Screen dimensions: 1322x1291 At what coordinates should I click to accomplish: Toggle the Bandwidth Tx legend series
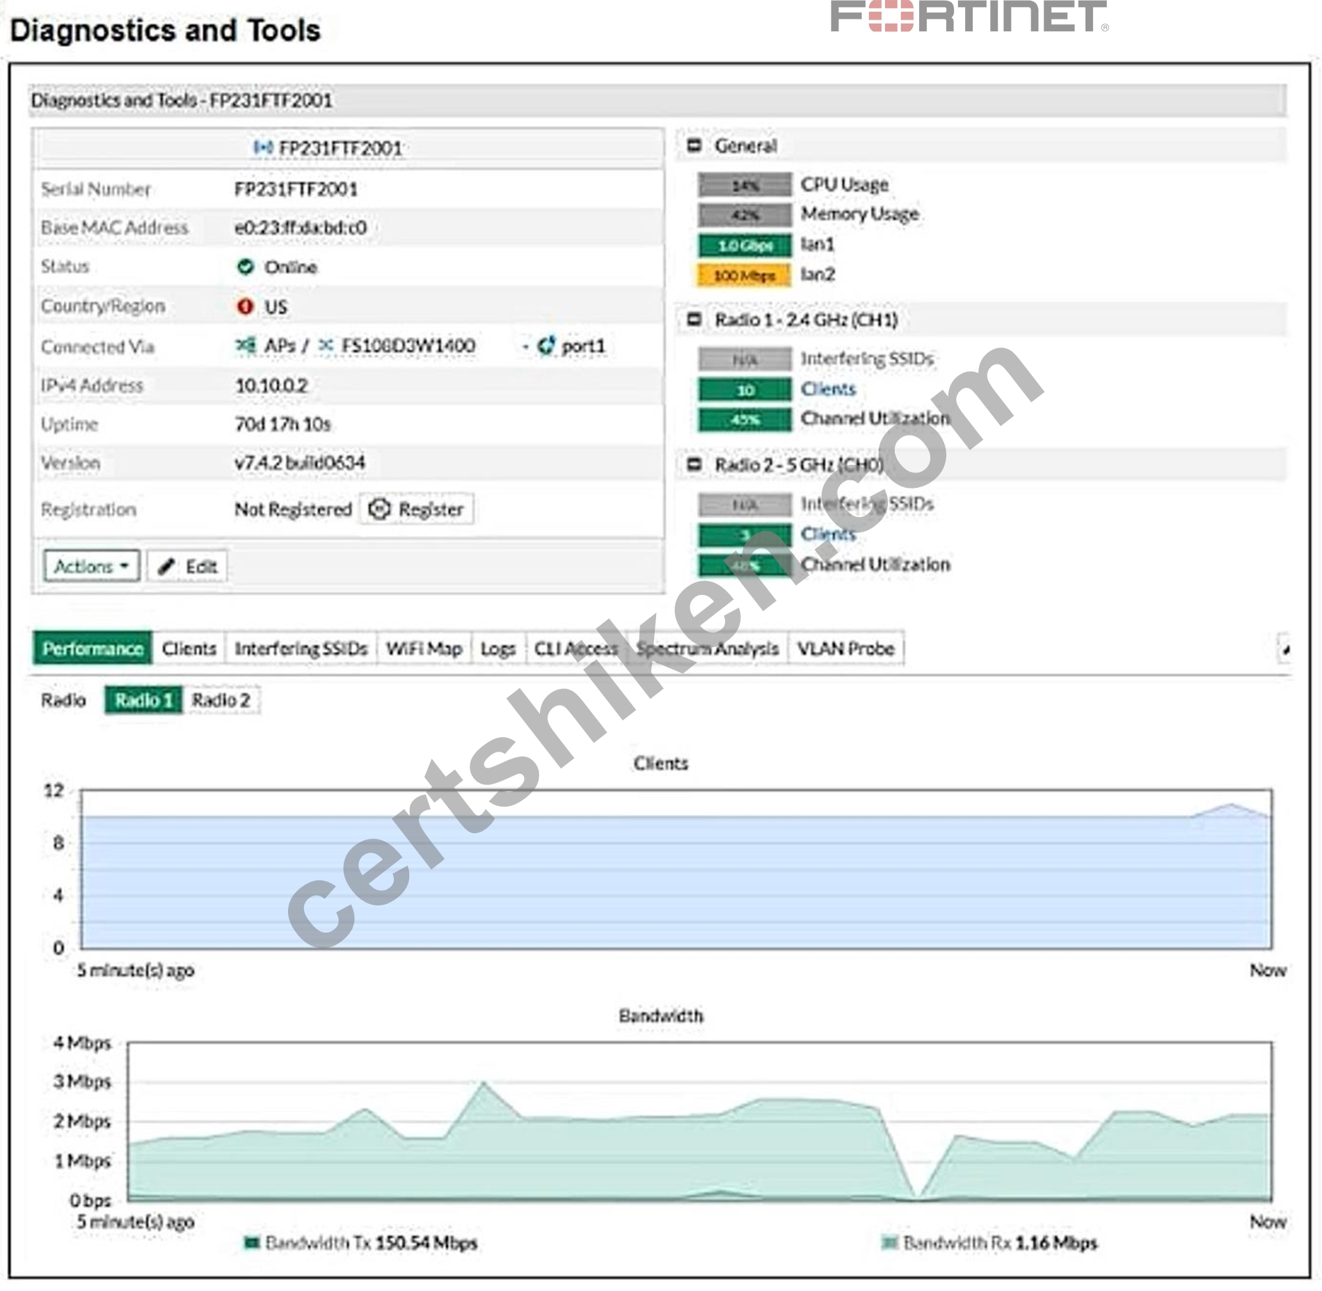[x=360, y=1243]
